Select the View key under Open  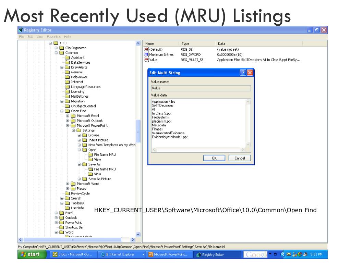click(x=97, y=160)
